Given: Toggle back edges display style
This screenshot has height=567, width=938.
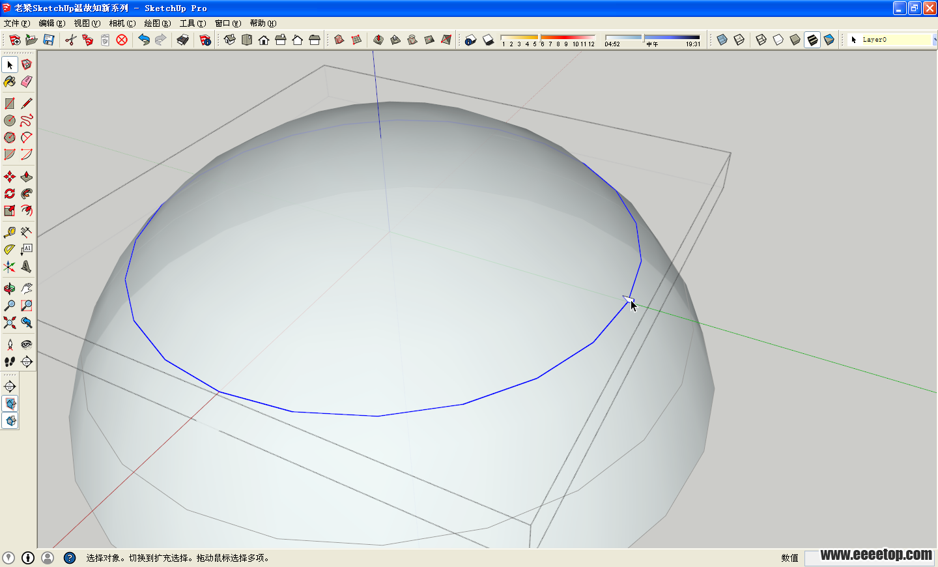Looking at the screenshot, I should 739,40.
